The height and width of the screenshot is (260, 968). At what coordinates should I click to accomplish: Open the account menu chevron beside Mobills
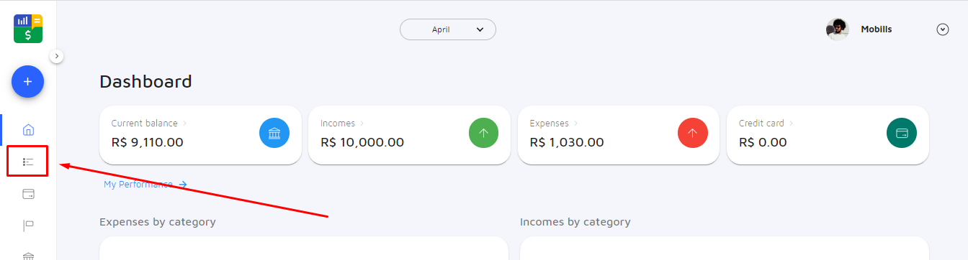(x=943, y=29)
